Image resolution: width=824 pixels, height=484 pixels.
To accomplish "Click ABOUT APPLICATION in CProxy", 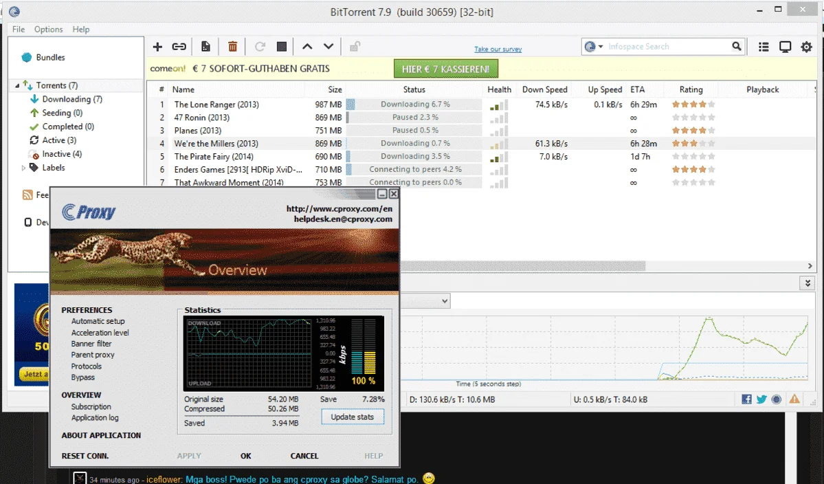I will tap(101, 435).
